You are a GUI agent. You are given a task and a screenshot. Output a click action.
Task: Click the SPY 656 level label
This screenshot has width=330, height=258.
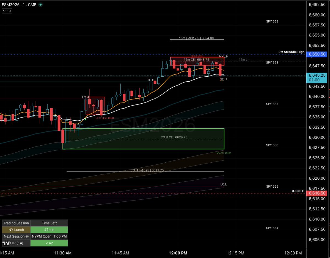coord(272,145)
